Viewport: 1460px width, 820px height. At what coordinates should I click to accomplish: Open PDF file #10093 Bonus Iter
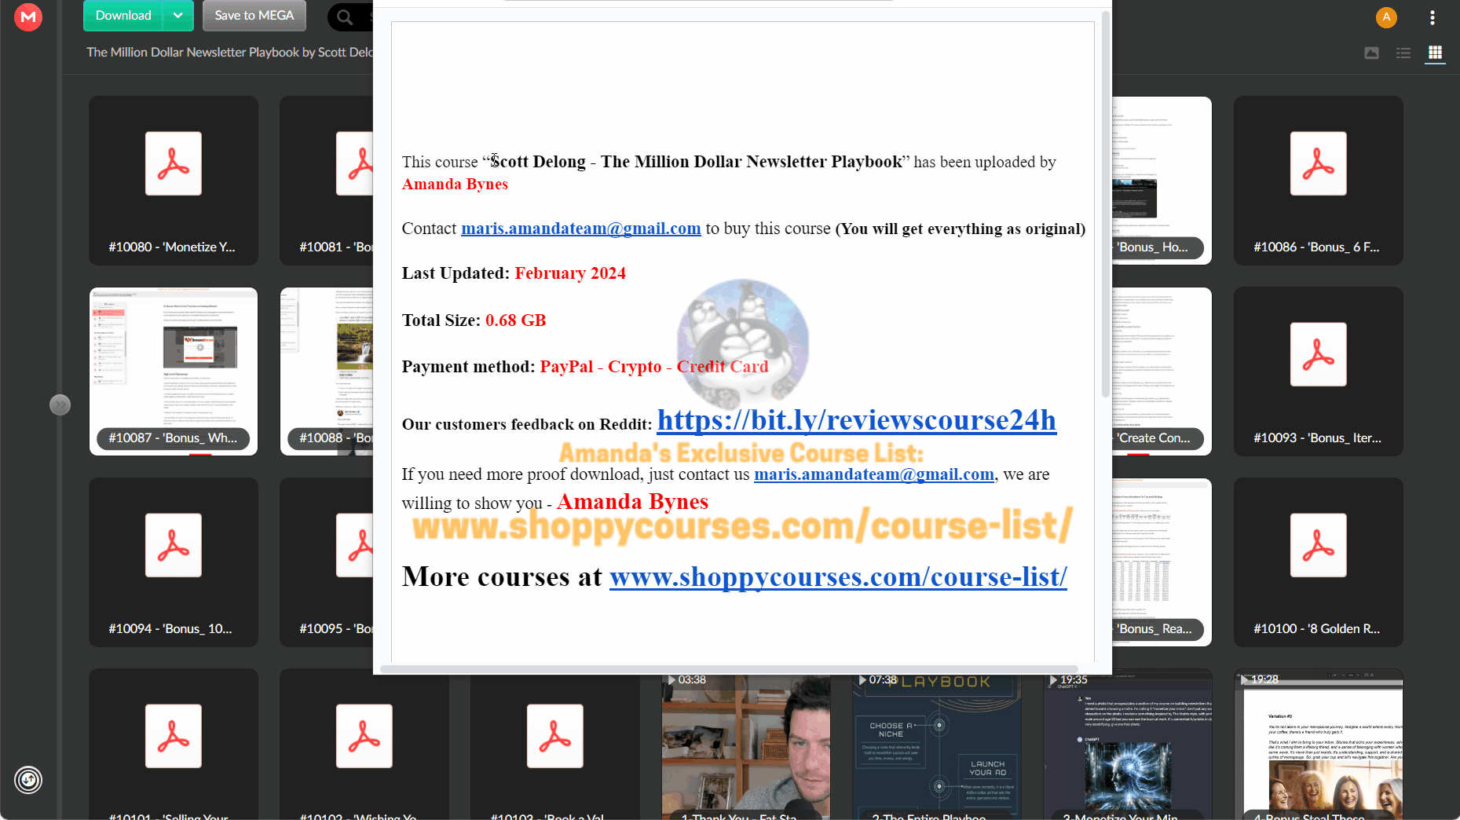1318,371
